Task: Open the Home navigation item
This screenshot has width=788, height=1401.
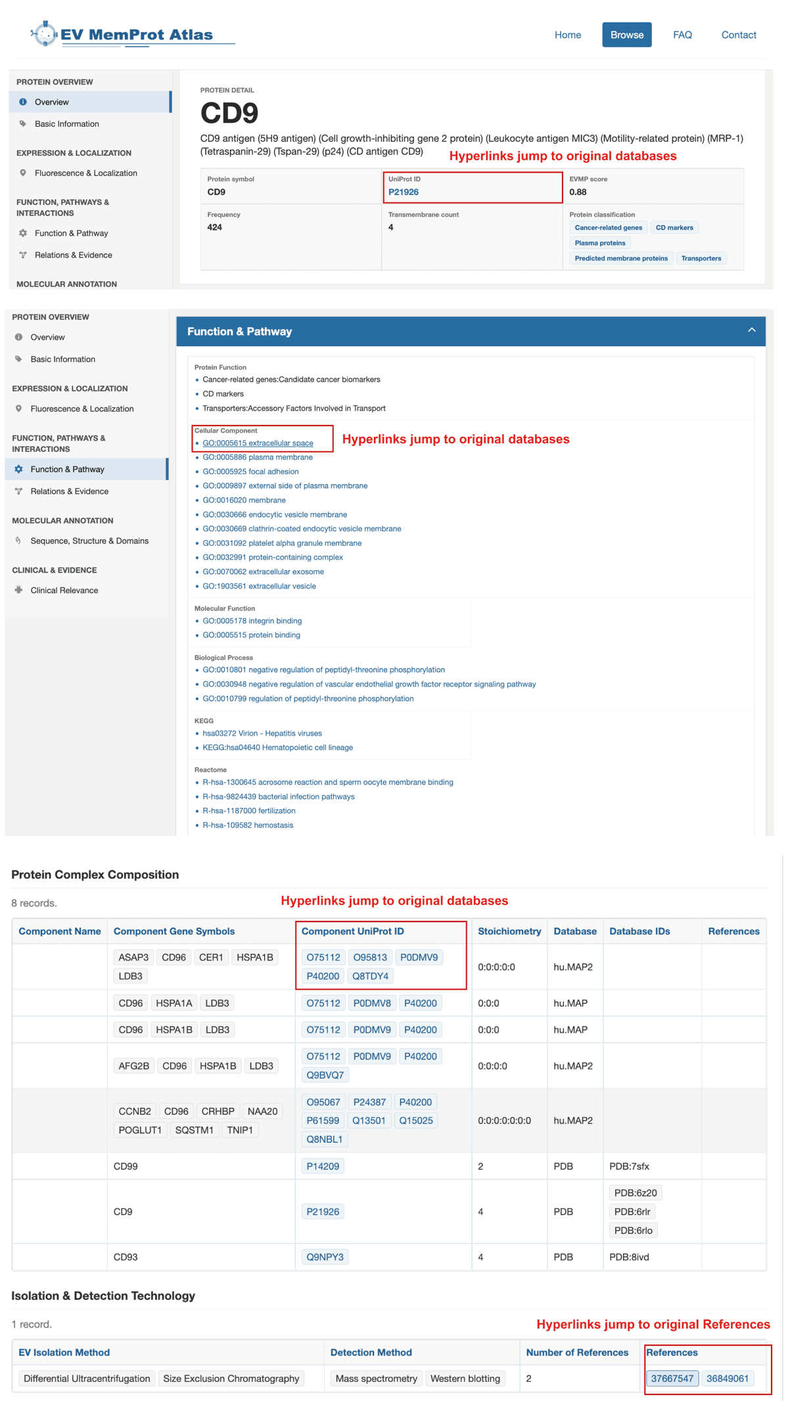Action: pos(567,35)
